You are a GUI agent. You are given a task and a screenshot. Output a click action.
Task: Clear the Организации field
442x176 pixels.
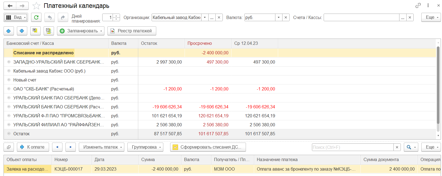(x=219, y=17)
